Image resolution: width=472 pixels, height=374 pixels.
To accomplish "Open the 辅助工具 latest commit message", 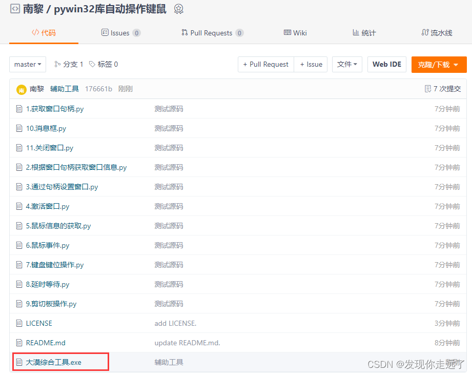I will [65, 89].
